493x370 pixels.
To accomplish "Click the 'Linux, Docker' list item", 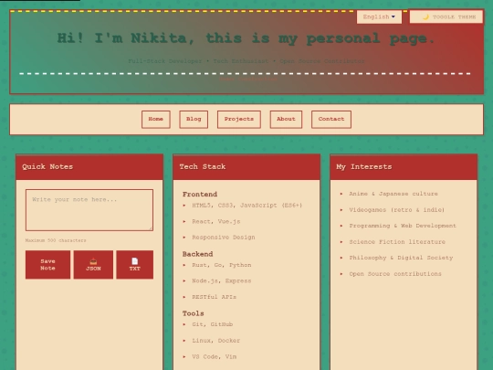I will point(216,341).
